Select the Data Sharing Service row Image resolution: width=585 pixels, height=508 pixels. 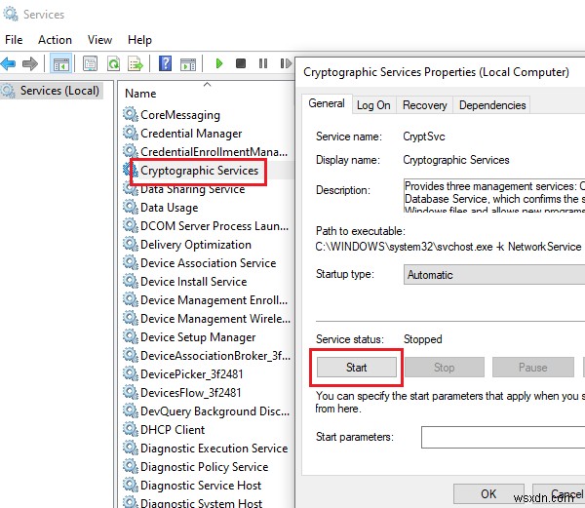[x=192, y=189]
